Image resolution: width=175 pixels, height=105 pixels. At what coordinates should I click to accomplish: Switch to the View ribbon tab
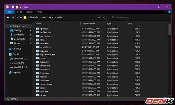point(40,12)
